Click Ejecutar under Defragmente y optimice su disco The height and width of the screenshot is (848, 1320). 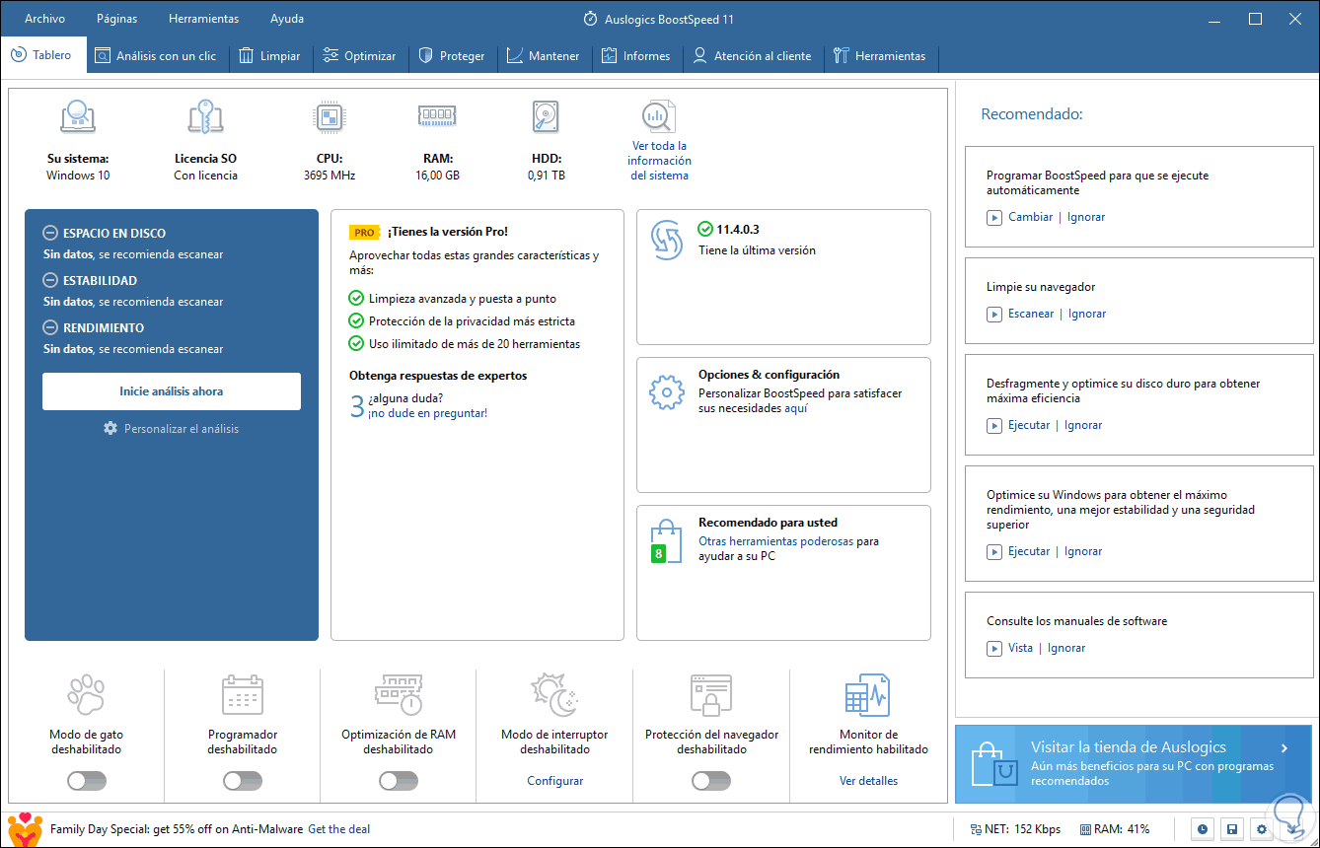(1029, 425)
